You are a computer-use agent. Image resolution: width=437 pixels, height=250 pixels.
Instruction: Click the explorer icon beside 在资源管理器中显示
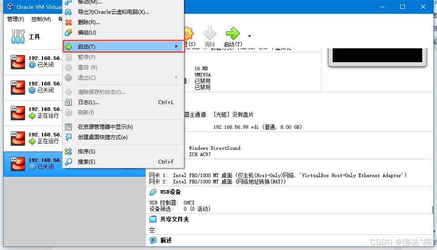click(68, 127)
